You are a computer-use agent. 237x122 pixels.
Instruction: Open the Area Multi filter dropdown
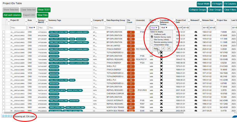click(x=32, y=28)
